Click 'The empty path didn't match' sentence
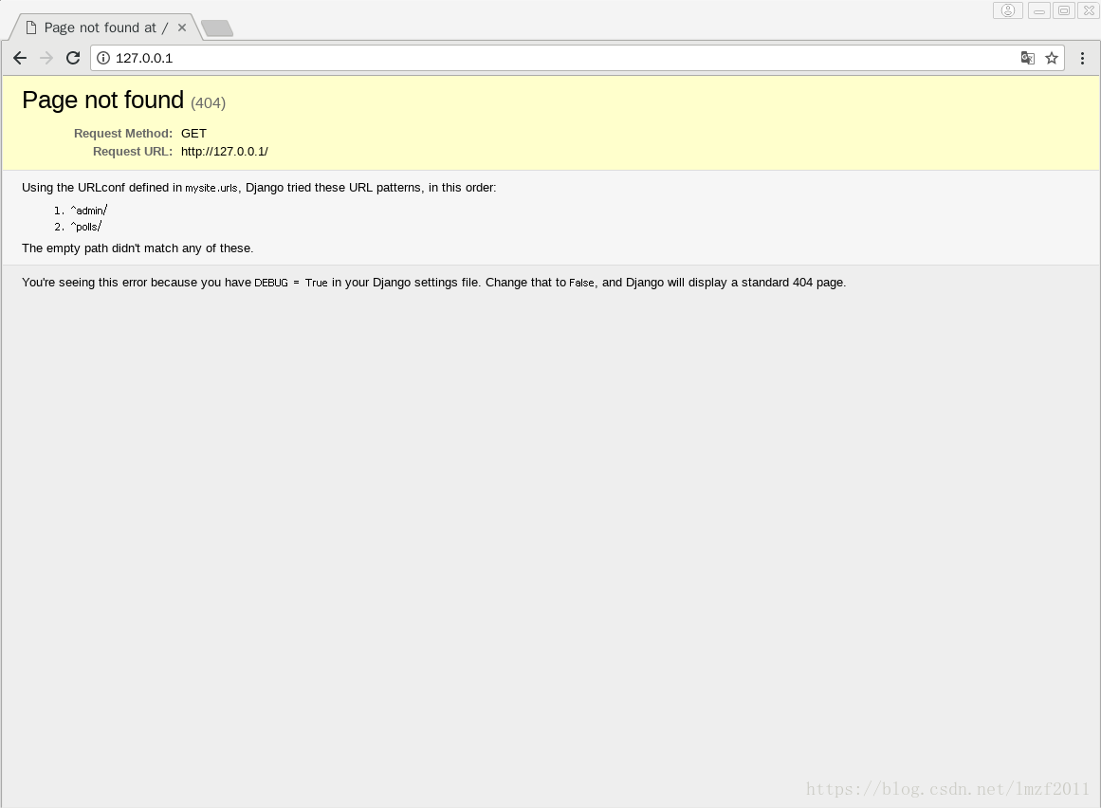1101x808 pixels. [x=138, y=248]
